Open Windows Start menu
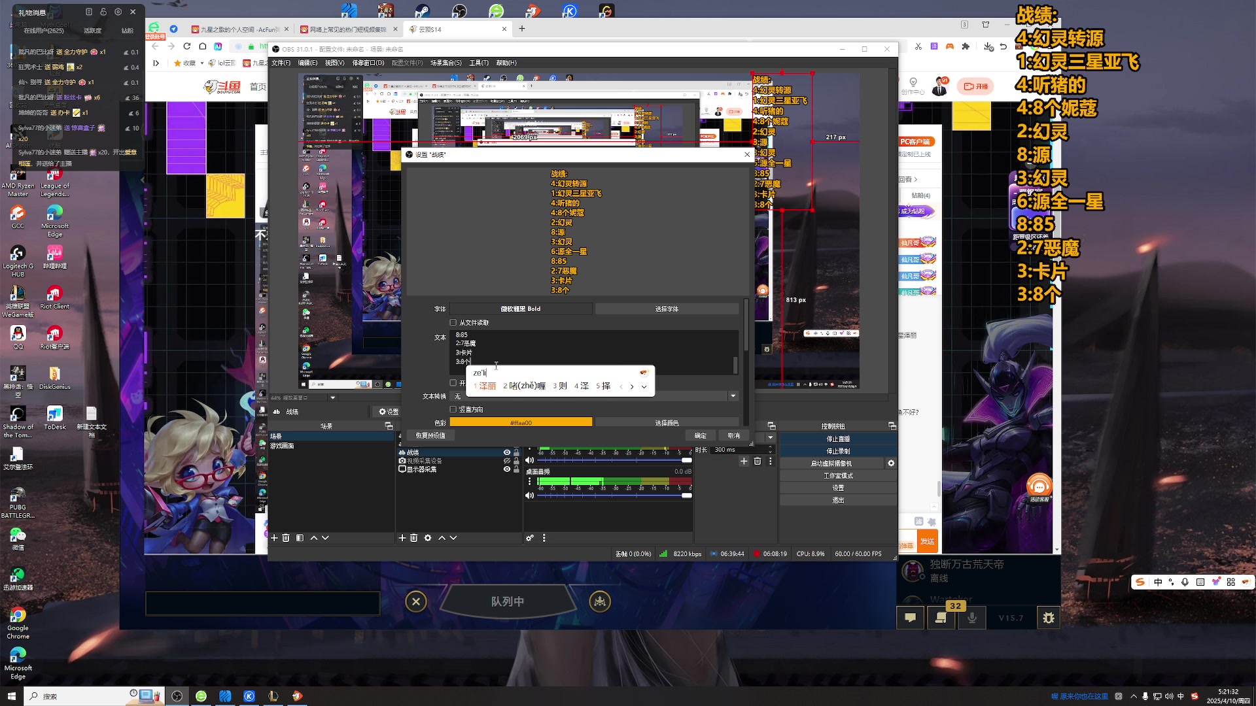The width and height of the screenshot is (1256, 706). coord(11,696)
